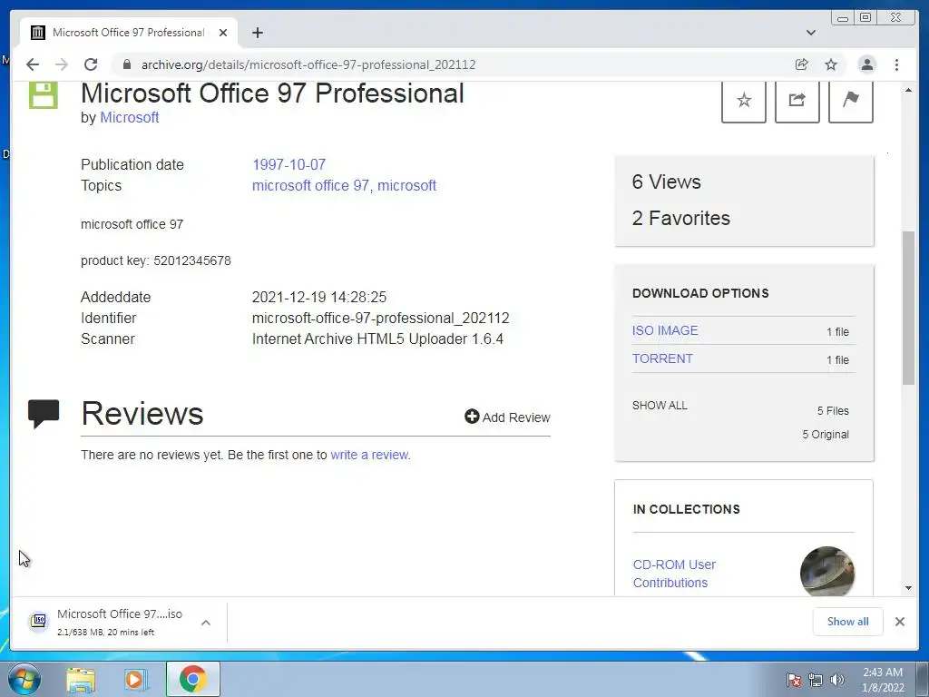Click identifier 'microsoft-office-97-professional_202112'
The image size is (929, 697).
pos(380,318)
